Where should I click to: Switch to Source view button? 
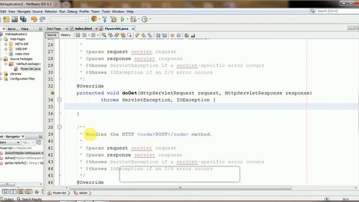pos(52,35)
